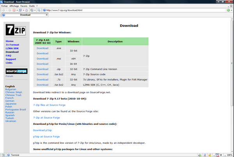The height and width of the screenshot is (157, 234).
Task: Open dropdown arrow next to Back button
Action: coord(7,10)
